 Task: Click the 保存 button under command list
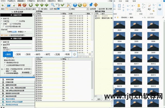[x=99, y=99]
